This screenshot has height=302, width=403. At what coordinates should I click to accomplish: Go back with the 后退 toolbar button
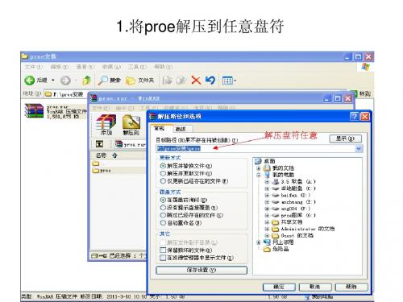pos(36,81)
